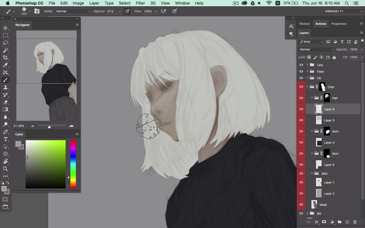
Task: Click the delete layer trash icon
Action: point(355,222)
